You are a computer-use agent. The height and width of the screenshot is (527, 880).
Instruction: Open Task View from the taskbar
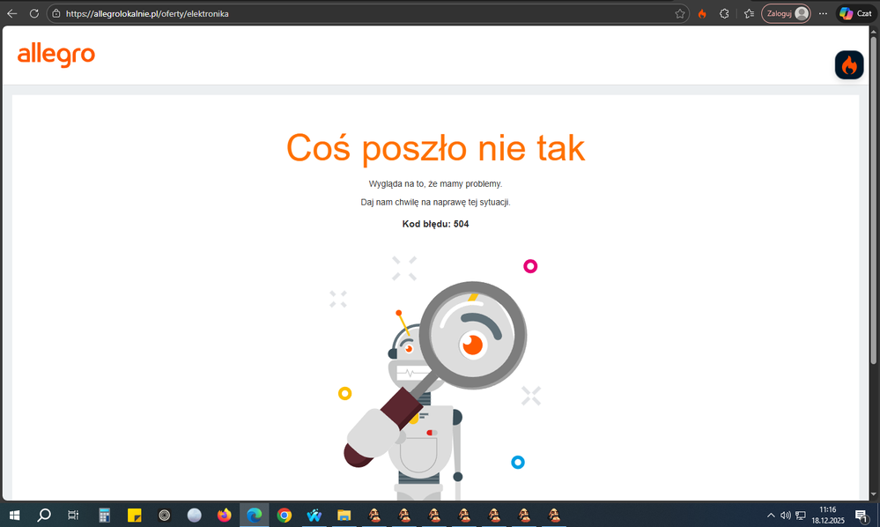pyautogui.click(x=73, y=515)
